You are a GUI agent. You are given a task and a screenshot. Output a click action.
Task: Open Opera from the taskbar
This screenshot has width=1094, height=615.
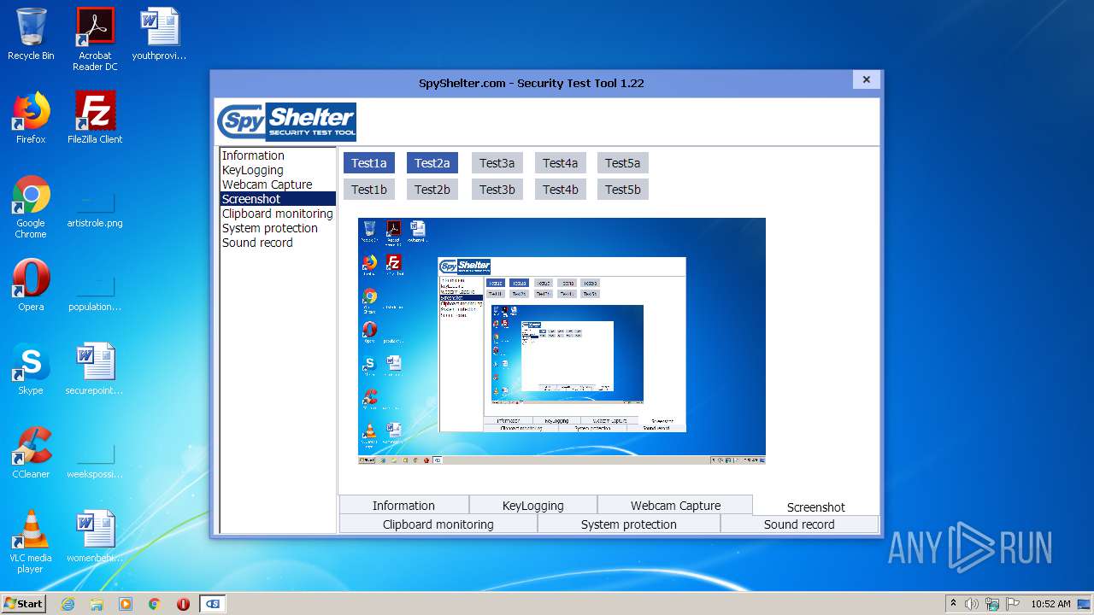click(x=183, y=604)
